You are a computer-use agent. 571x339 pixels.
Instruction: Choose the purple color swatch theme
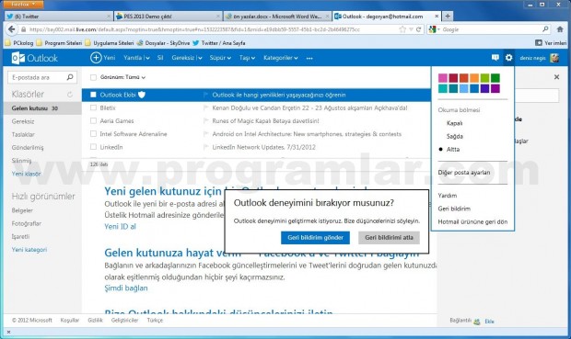pyautogui.click(x=495, y=88)
